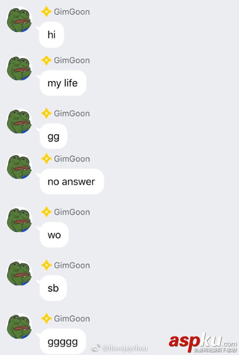
Task: Click the yellow star badge above 'wo'
Action: [x=47, y=212]
